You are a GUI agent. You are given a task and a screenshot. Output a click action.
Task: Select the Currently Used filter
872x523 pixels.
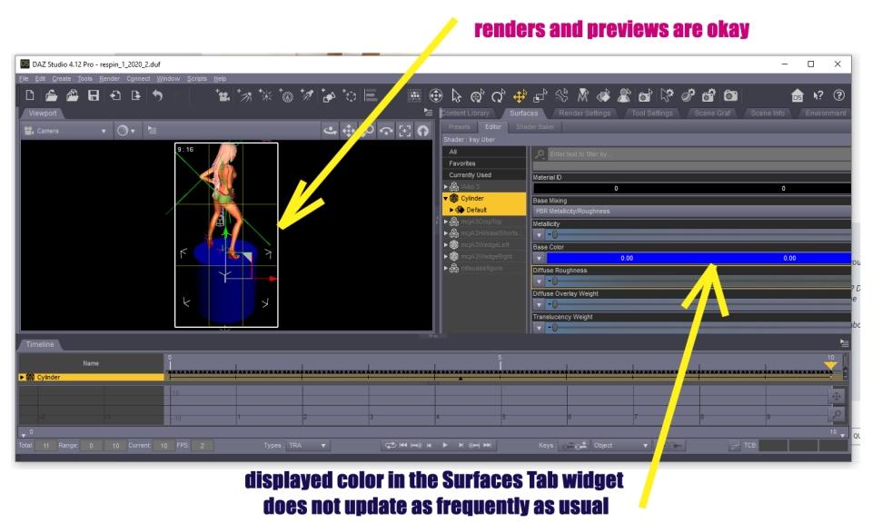tap(484, 175)
